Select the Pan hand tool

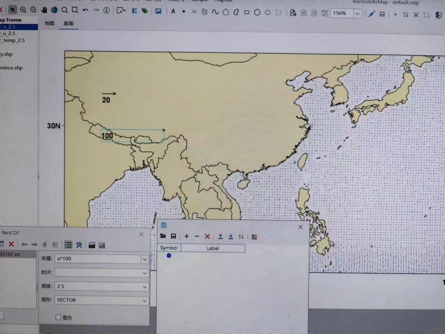pyautogui.click(x=44, y=10)
